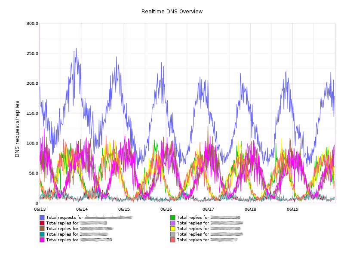Click the 06/15 date label
The width and height of the screenshot is (344, 258).
[x=124, y=209]
